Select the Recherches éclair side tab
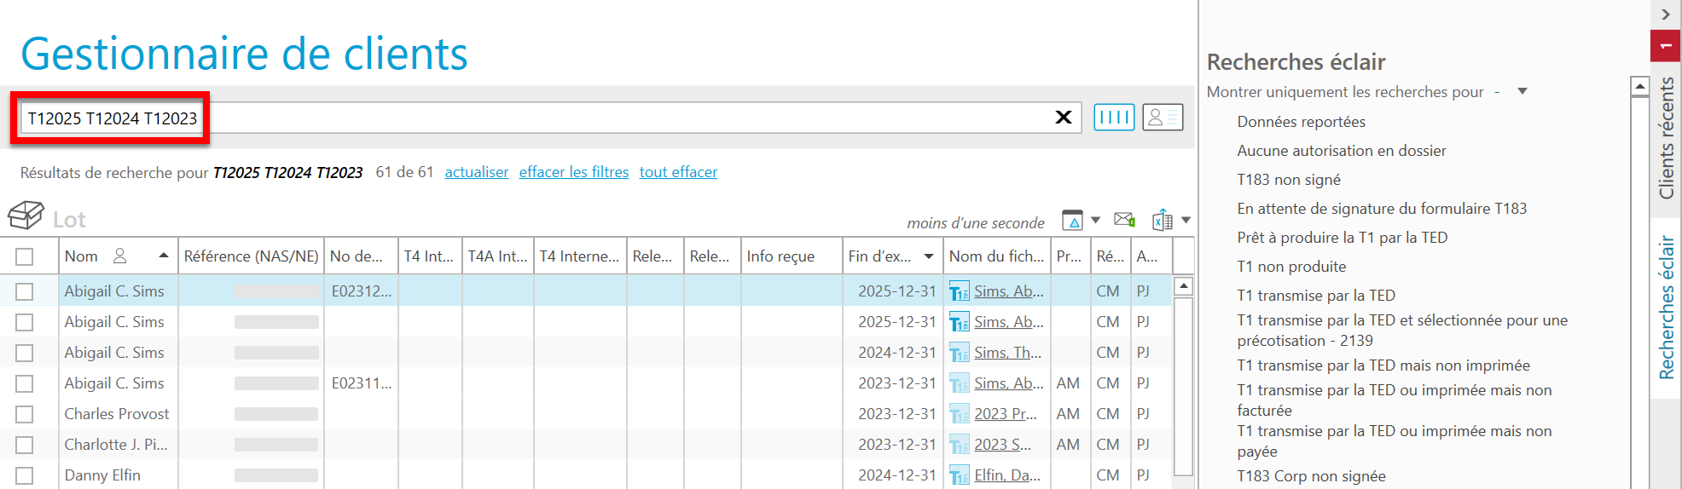1682x489 pixels. click(x=1666, y=308)
